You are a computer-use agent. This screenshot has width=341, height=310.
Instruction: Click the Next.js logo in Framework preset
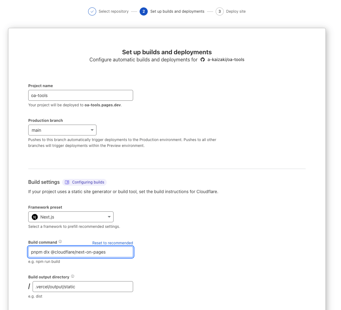pyautogui.click(x=34, y=217)
